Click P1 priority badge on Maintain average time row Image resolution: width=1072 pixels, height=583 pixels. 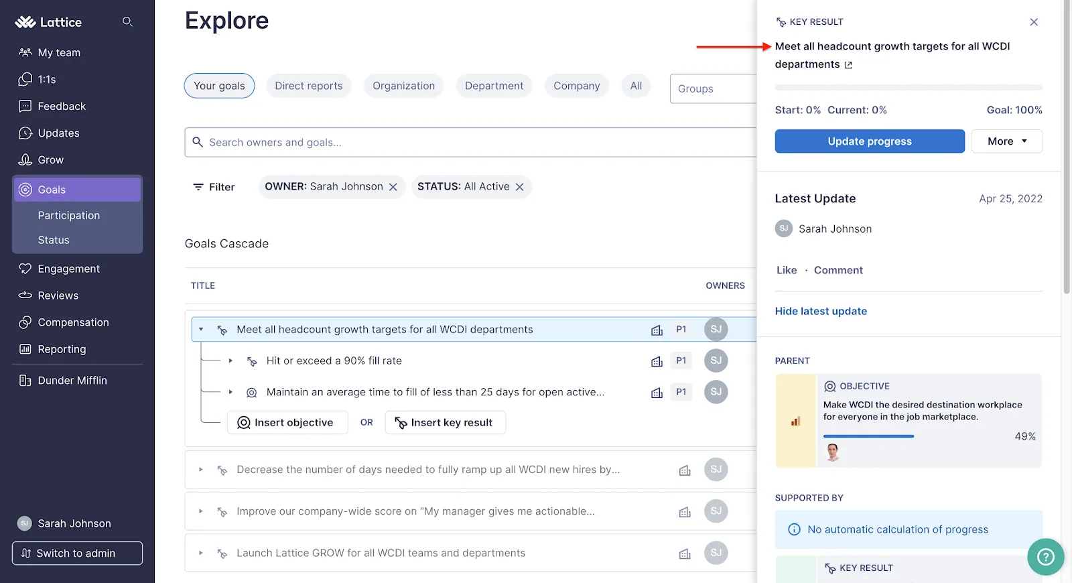click(681, 392)
